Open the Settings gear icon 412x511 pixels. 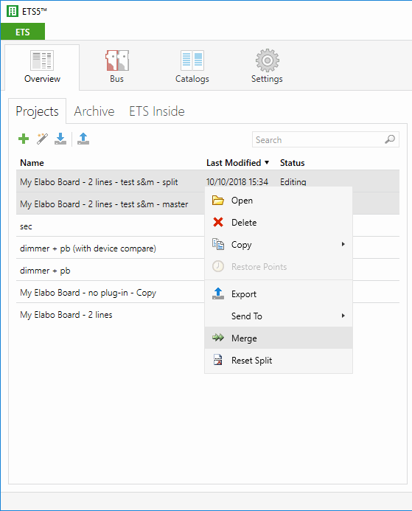[x=267, y=60]
